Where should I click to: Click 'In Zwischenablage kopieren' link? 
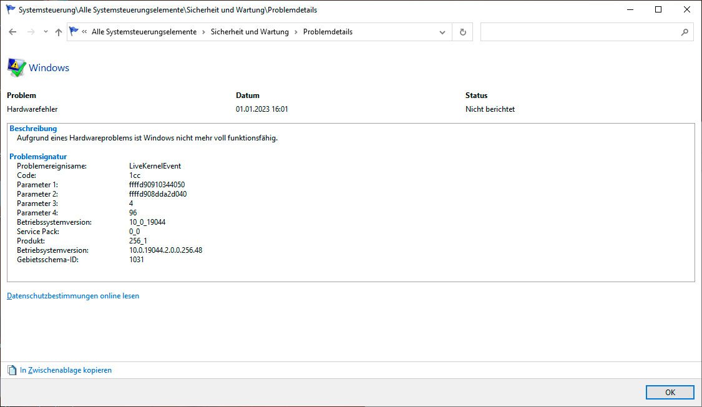tap(66, 370)
